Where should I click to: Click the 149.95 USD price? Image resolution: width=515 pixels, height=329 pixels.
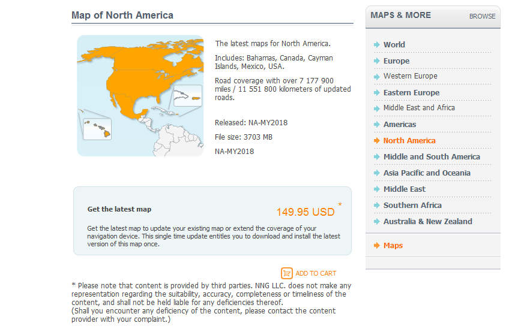pos(305,212)
